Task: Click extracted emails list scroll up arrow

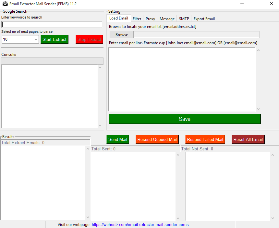Action: [x=88, y=149]
